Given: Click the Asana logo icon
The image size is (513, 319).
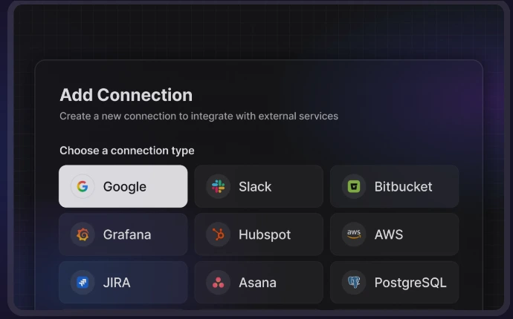Looking at the screenshot, I should tap(218, 283).
